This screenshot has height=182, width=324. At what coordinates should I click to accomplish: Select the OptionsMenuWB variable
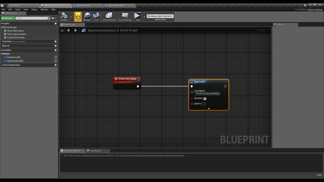pyautogui.click(x=15, y=61)
